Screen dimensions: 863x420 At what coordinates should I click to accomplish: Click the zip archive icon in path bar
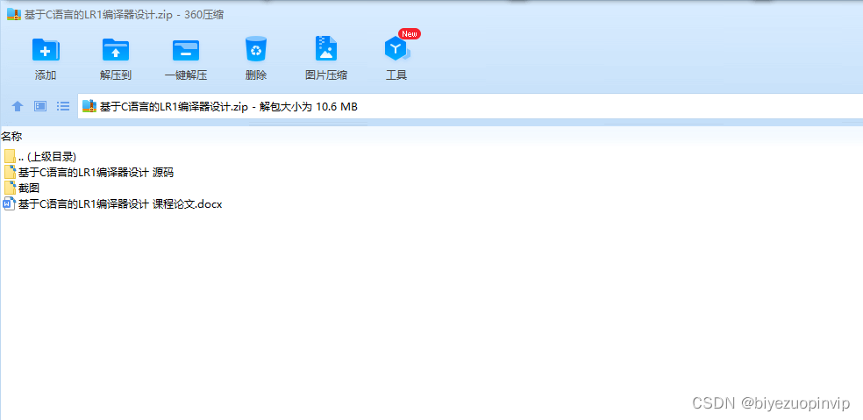pyautogui.click(x=89, y=106)
